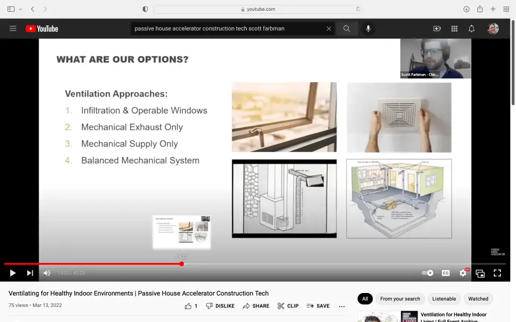Screen dimensions: 516x322
Task: Open YouTube apps grid
Action: (x=454, y=28)
